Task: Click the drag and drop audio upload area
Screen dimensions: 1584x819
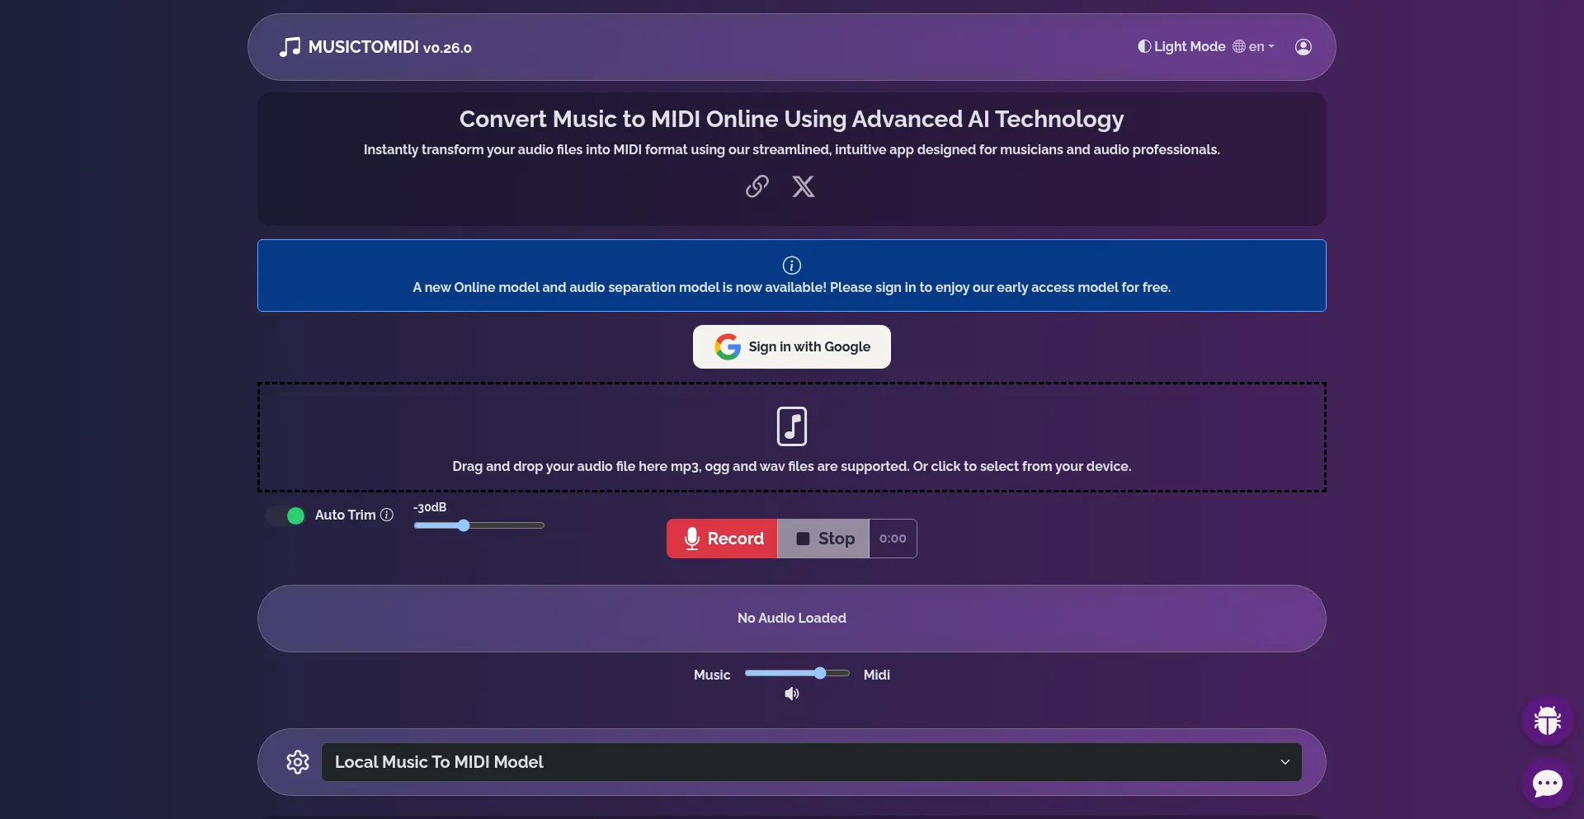Action: [792, 437]
